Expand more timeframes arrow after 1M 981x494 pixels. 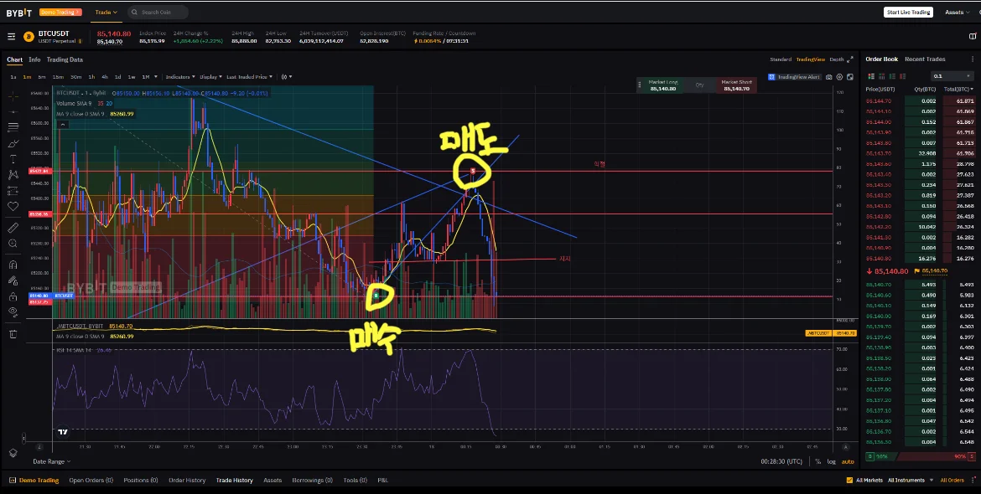tap(156, 77)
